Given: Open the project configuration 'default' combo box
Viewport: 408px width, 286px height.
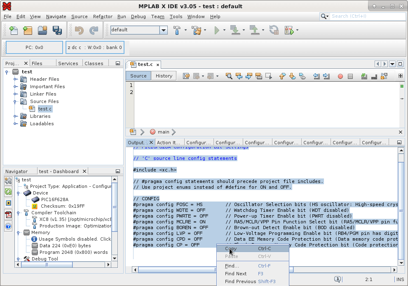Looking at the screenshot, I should (x=139, y=30).
